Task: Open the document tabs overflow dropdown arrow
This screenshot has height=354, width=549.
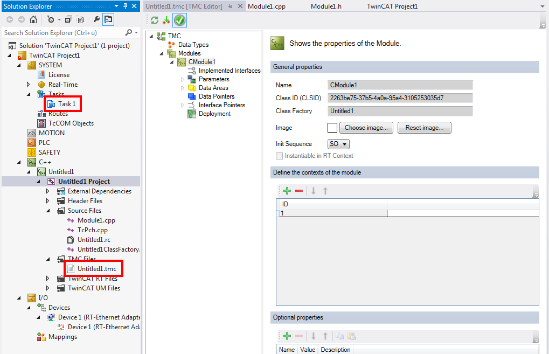Action: [x=543, y=6]
